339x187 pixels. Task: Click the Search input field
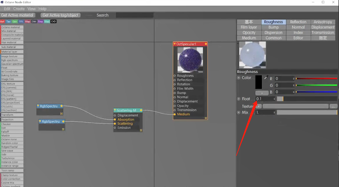tap(134, 15)
